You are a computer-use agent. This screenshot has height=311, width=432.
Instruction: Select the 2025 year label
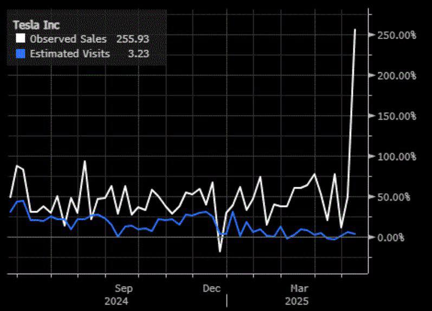pyautogui.click(x=297, y=301)
